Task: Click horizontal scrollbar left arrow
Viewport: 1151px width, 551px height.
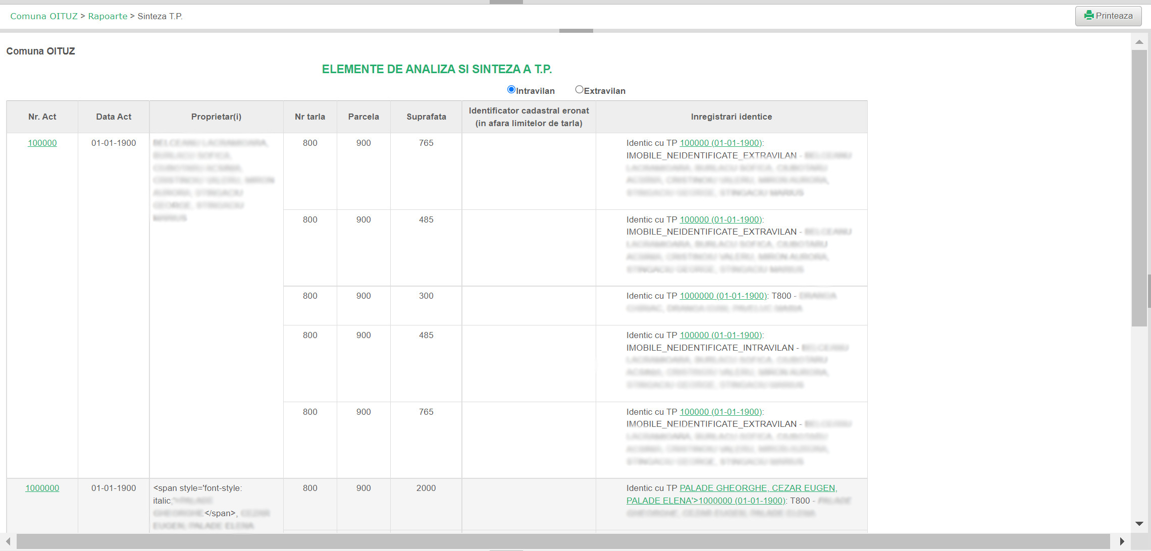Action: point(8,541)
